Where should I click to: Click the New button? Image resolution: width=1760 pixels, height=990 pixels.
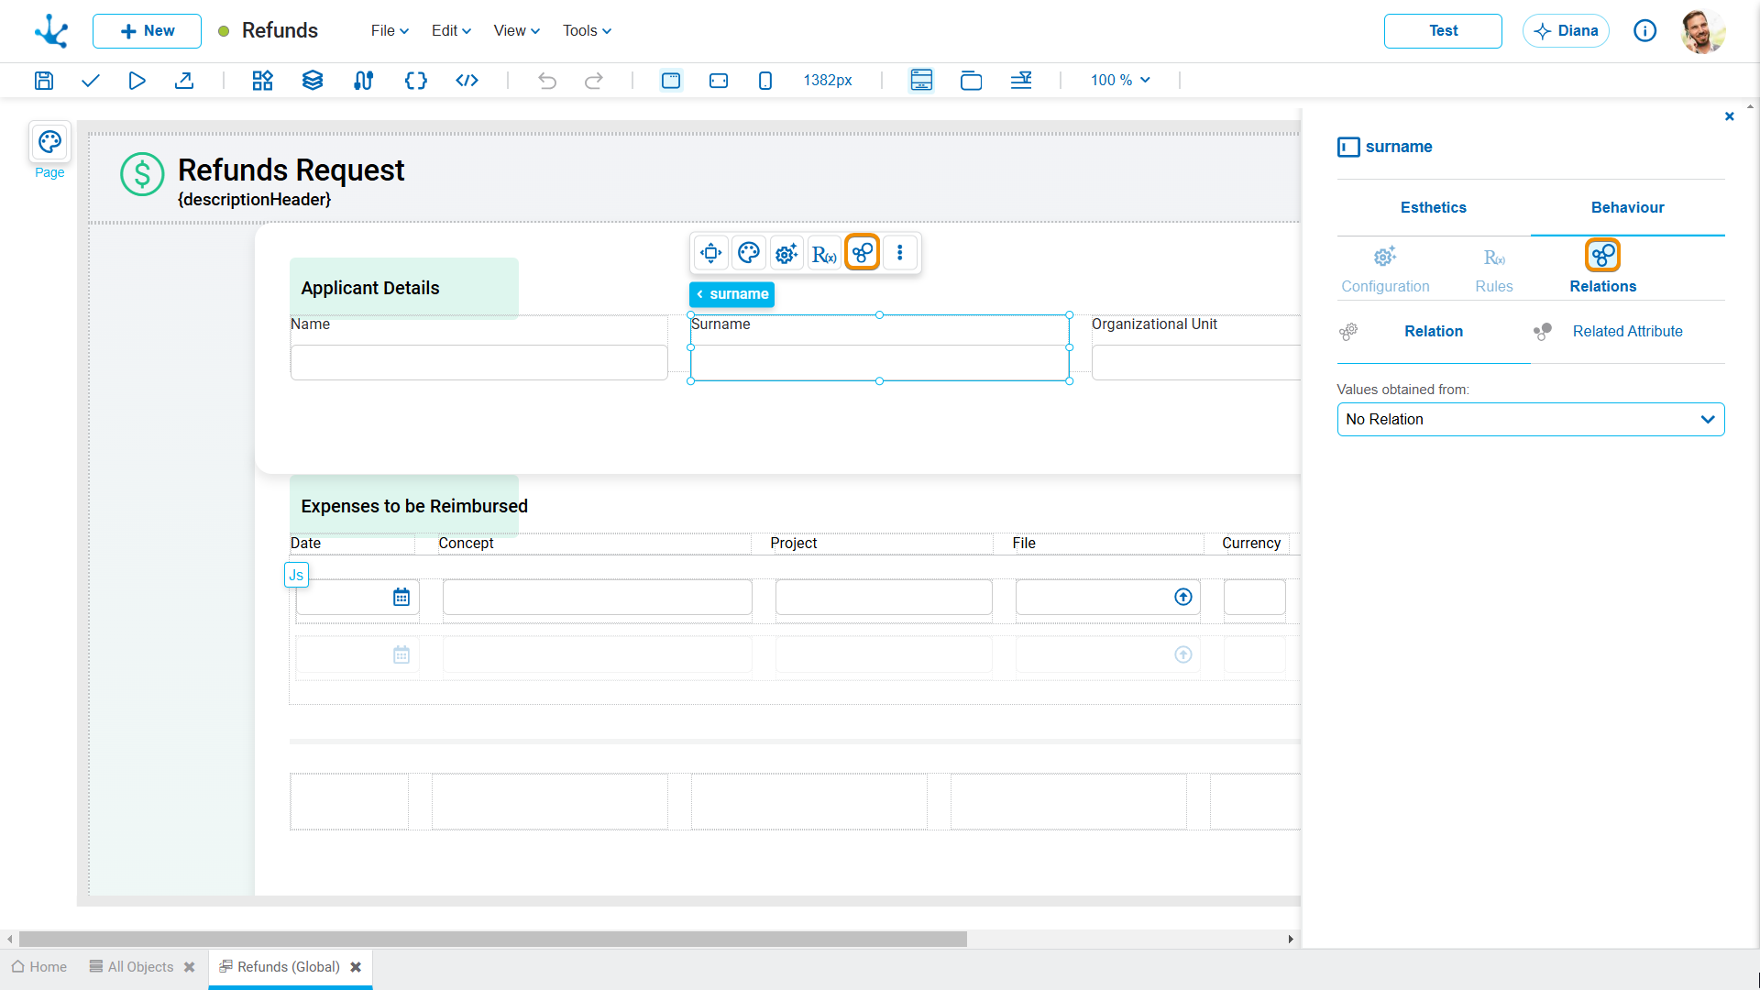click(147, 30)
